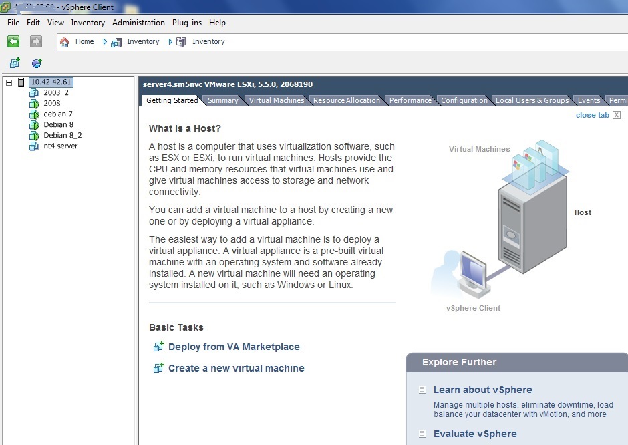Click the document icon beside Learn about vSphere
628x445 pixels.
point(422,390)
